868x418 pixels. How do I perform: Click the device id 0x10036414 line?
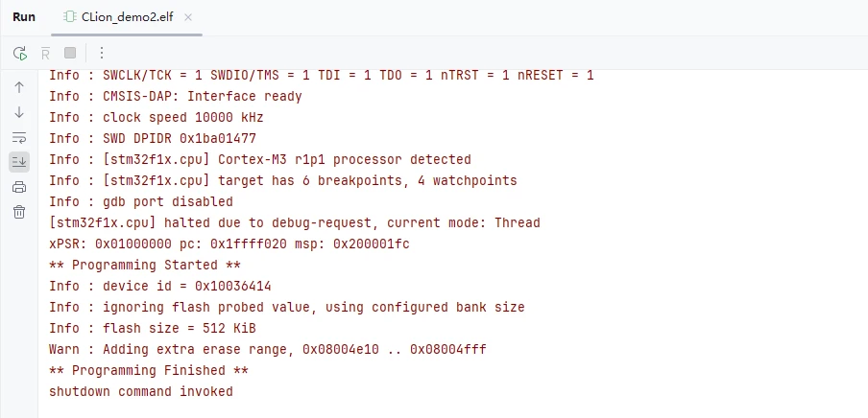[x=160, y=286]
